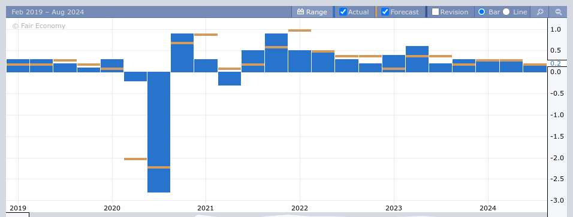
Task: Click the calendar icon beside Range
Action: click(300, 12)
